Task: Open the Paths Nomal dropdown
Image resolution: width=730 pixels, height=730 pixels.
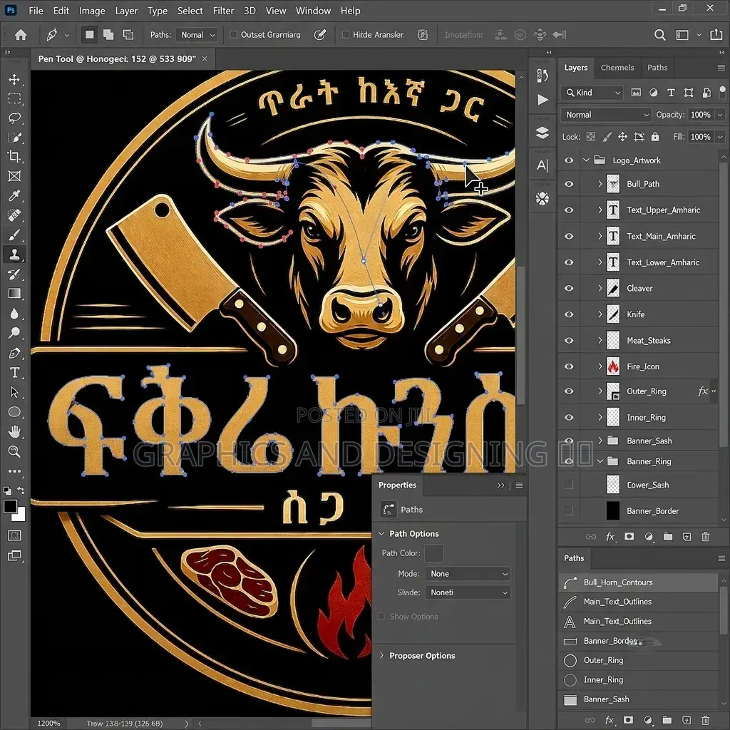Action: click(x=197, y=35)
